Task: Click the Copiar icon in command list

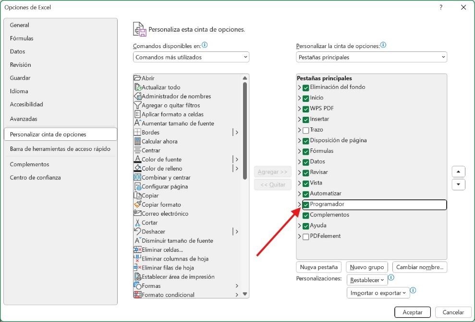Action: (x=137, y=196)
